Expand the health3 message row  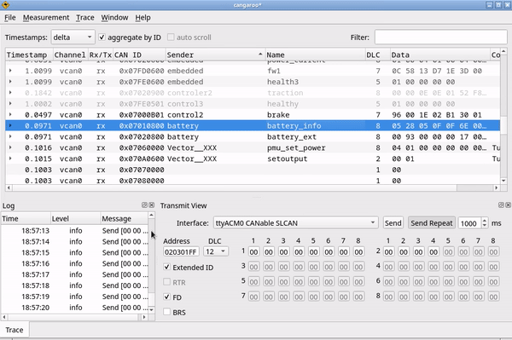click(10, 82)
